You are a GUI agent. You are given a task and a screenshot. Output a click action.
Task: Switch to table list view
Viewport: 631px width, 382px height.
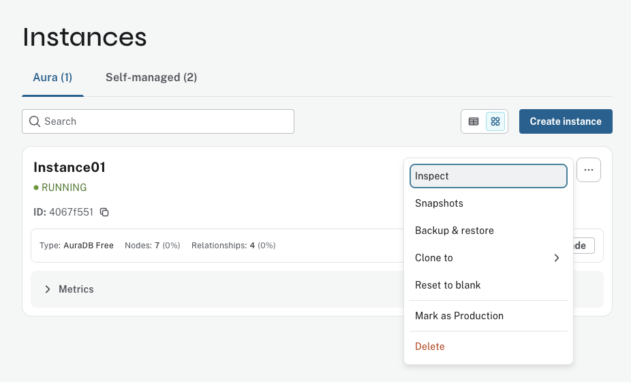click(474, 121)
